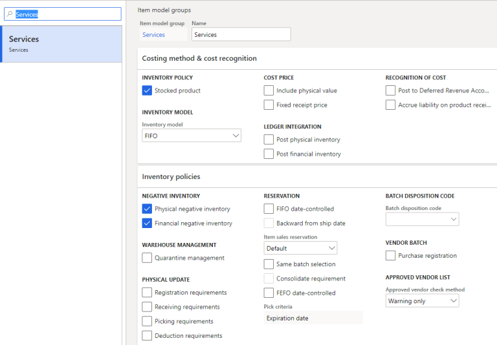Enable Include physical value checkbox

tap(269, 91)
